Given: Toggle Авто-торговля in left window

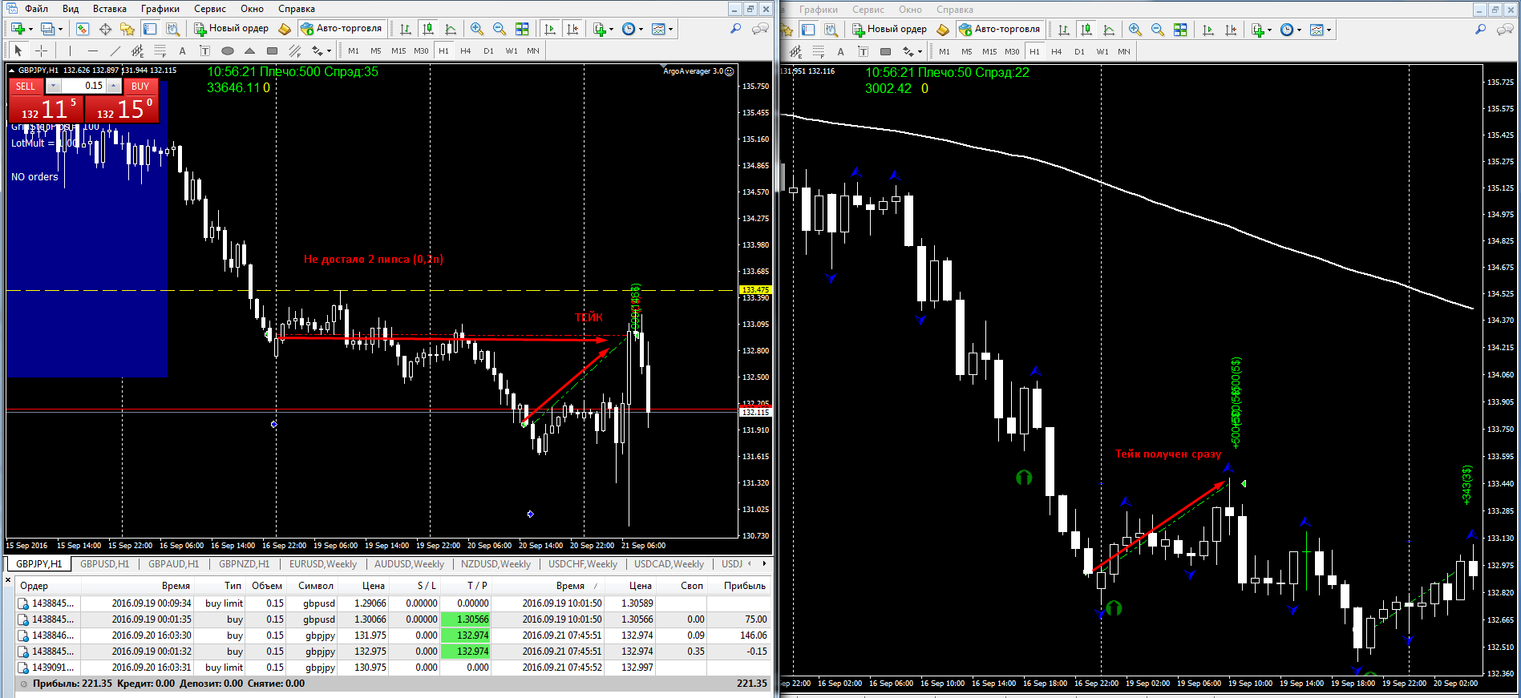Looking at the screenshot, I should [342, 29].
